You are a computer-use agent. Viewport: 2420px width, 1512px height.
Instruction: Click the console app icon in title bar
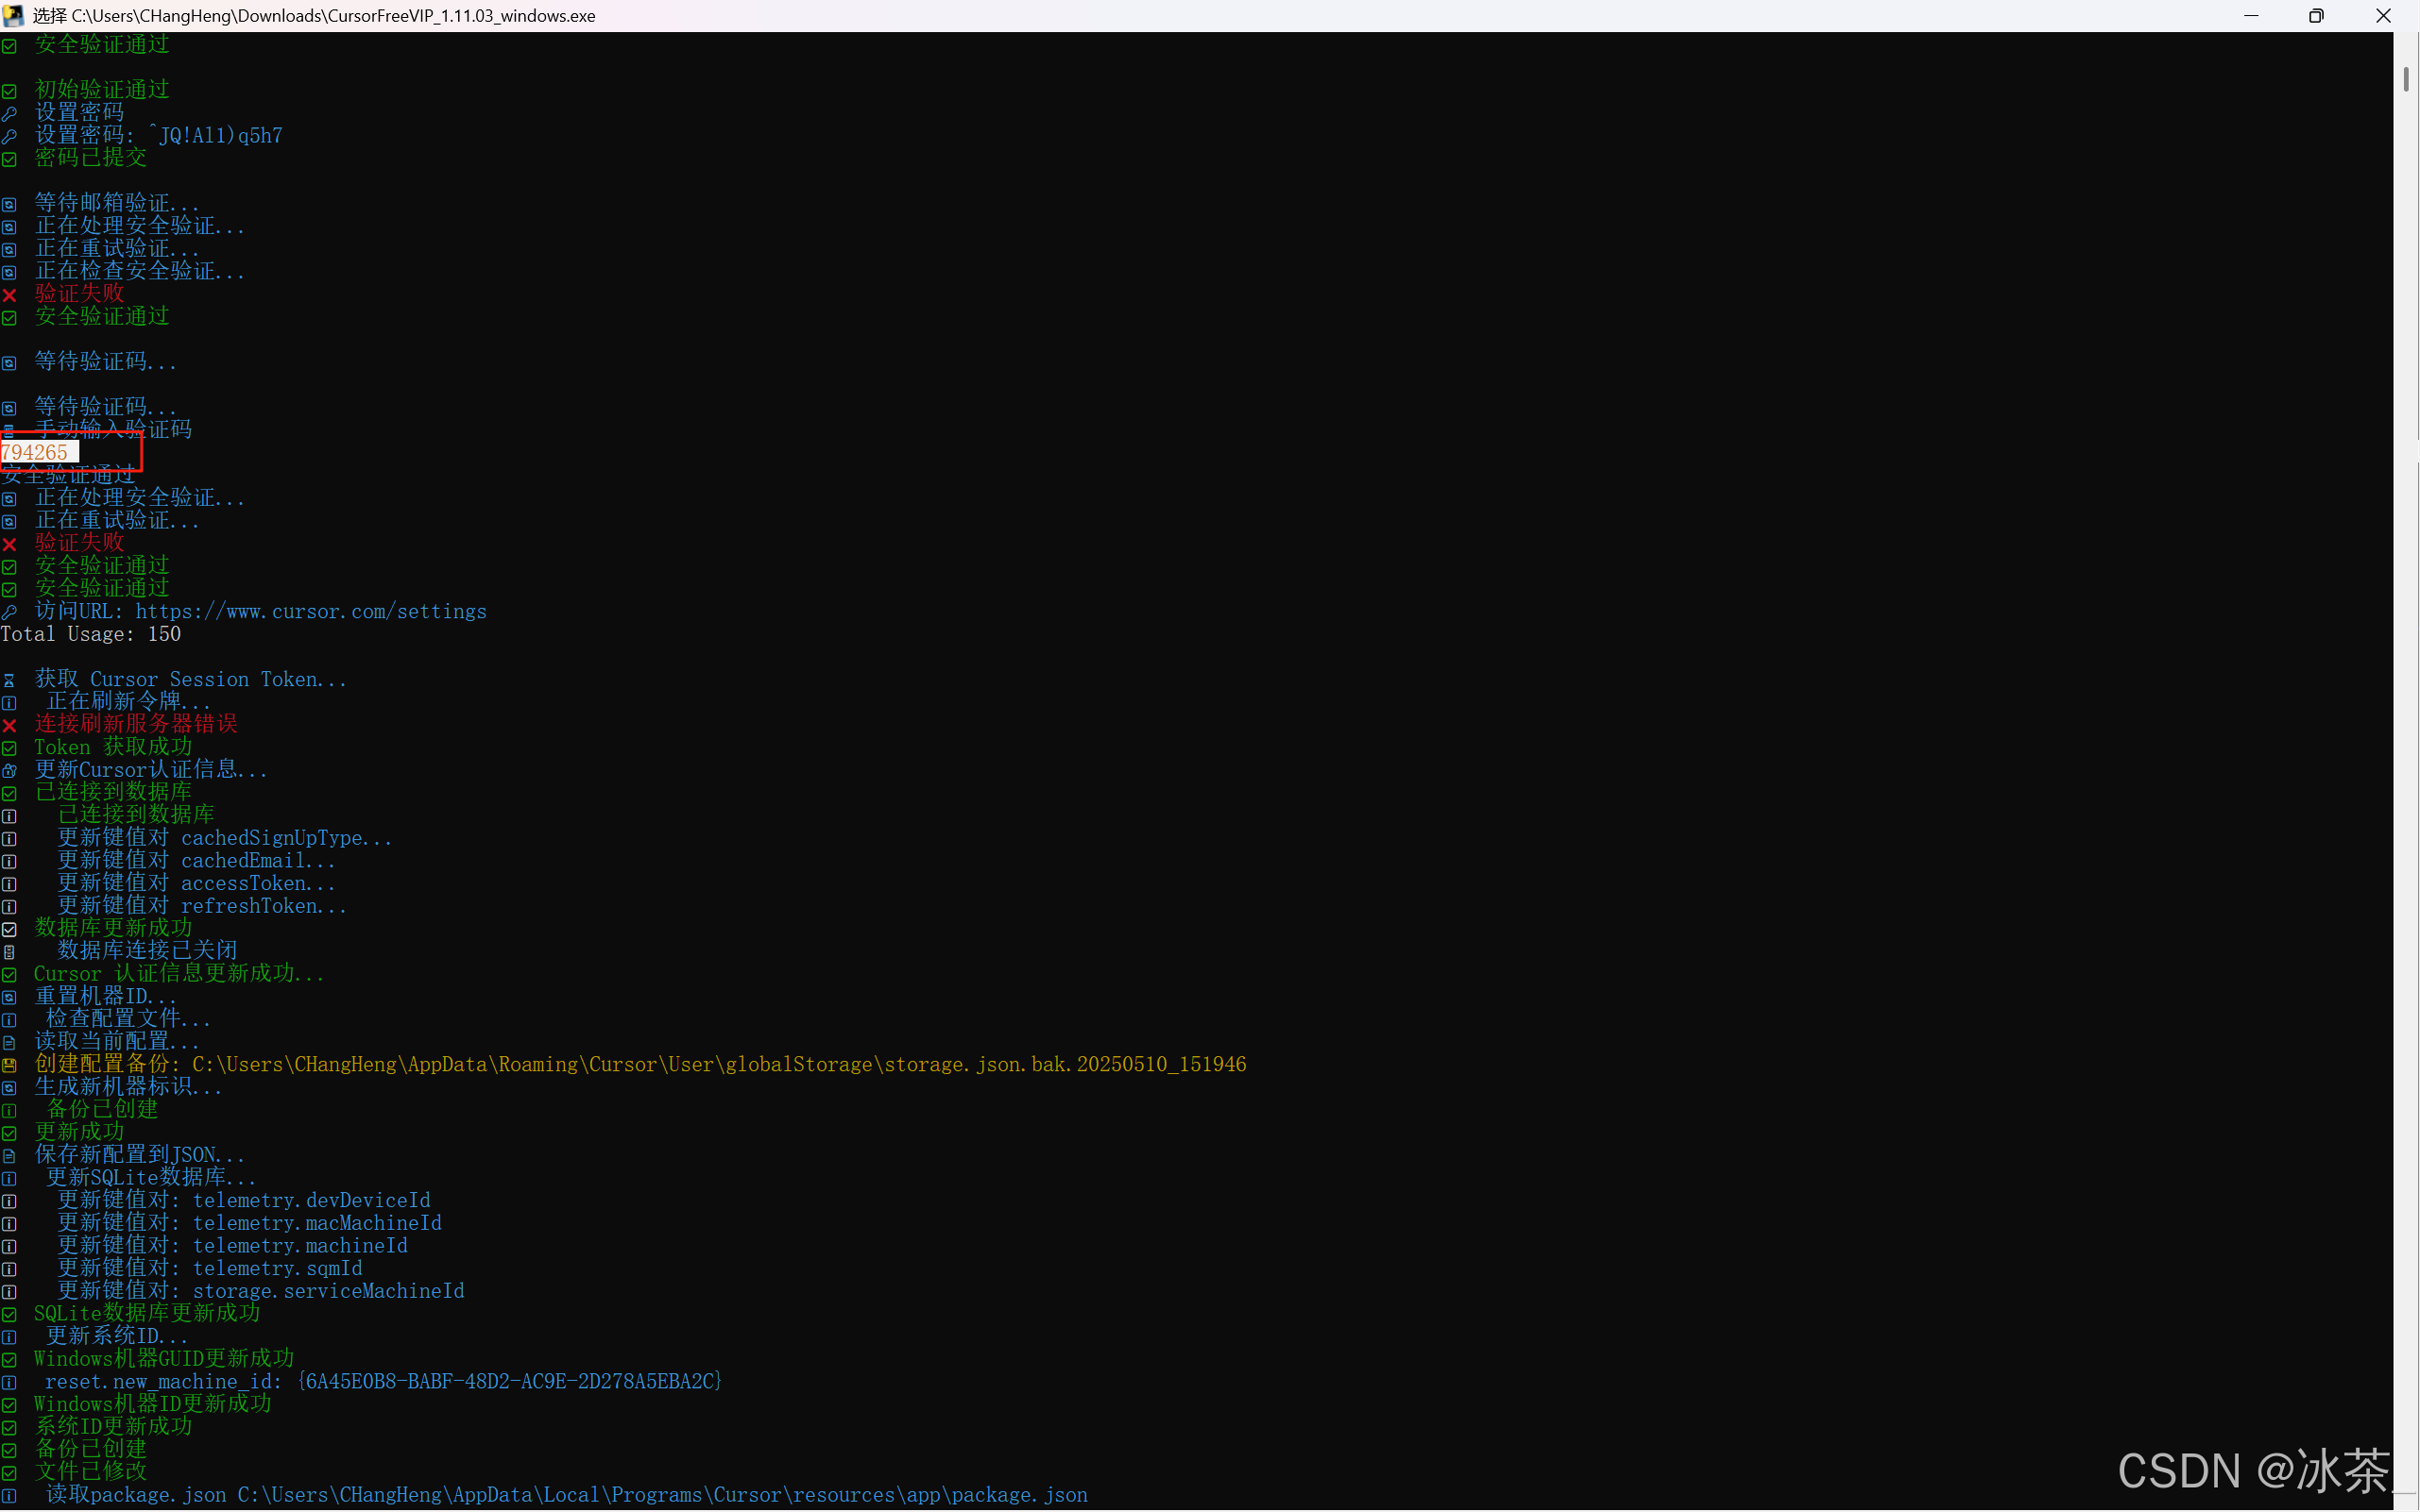coord(13,15)
